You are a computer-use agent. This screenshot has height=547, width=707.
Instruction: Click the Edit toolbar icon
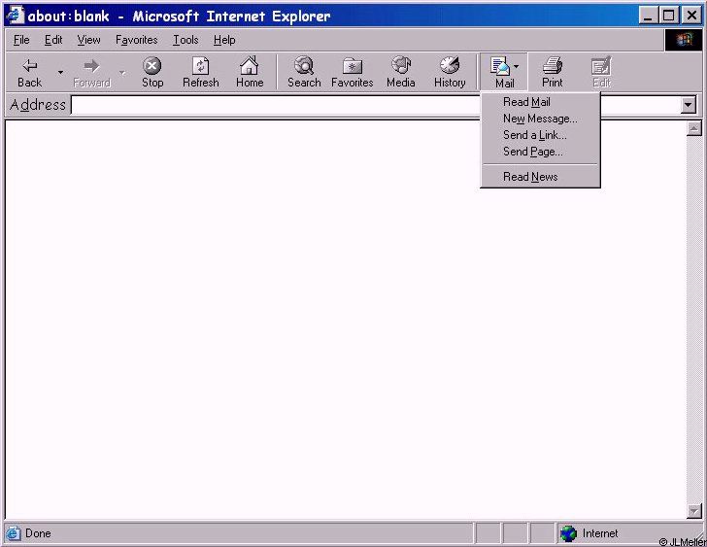(x=601, y=66)
